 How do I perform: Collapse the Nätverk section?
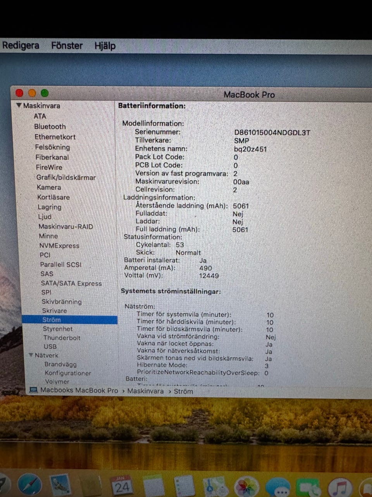click(31, 355)
